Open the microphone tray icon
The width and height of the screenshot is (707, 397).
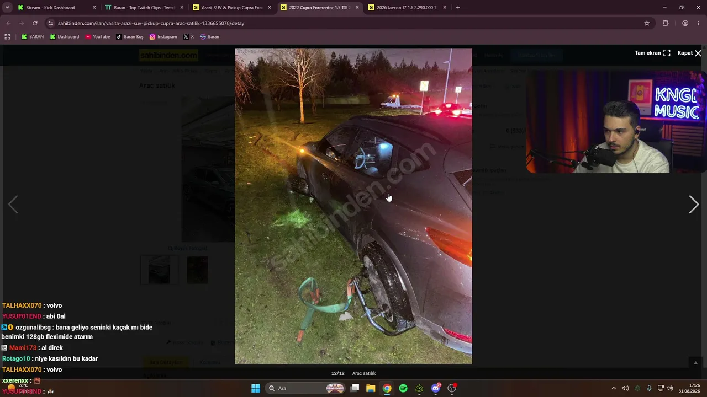click(649, 388)
